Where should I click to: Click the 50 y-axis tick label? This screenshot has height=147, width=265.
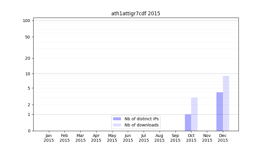click(x=27, y=37)
